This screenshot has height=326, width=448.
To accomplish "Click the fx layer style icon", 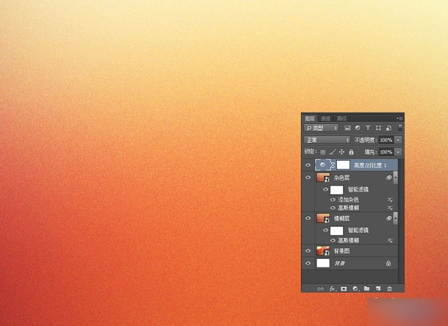I will [x=333, y=288].
